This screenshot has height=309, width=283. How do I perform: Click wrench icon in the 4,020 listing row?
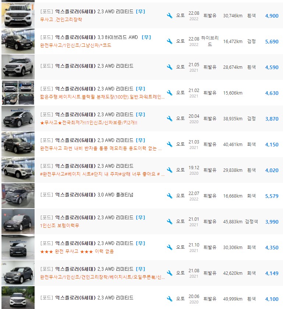click(169, 170)
